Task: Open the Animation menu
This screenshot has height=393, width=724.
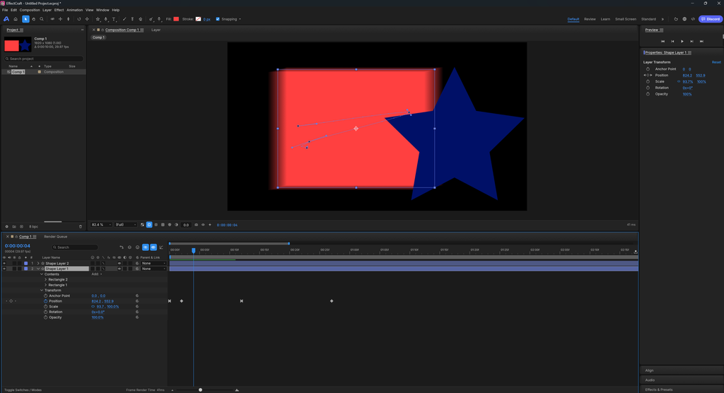Action: click(x=74, y=10)
